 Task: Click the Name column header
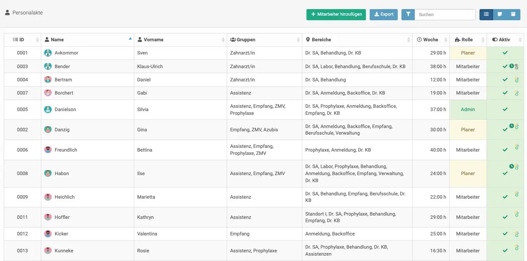(x=57, y=40)
